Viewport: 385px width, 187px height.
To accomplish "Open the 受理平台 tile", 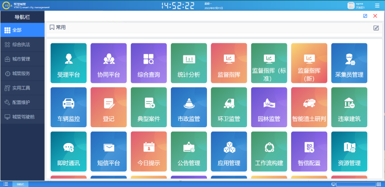I will (x=68, y=63).
